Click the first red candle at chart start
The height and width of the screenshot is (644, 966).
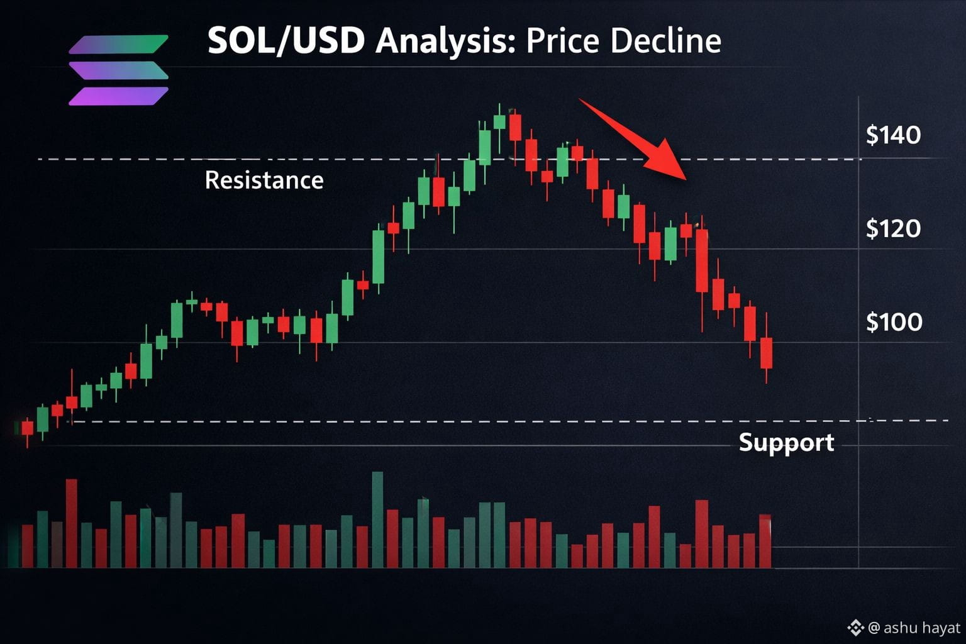(27, 429)
